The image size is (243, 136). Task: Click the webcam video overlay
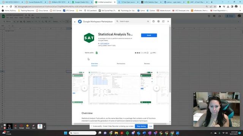click(216, 110)
